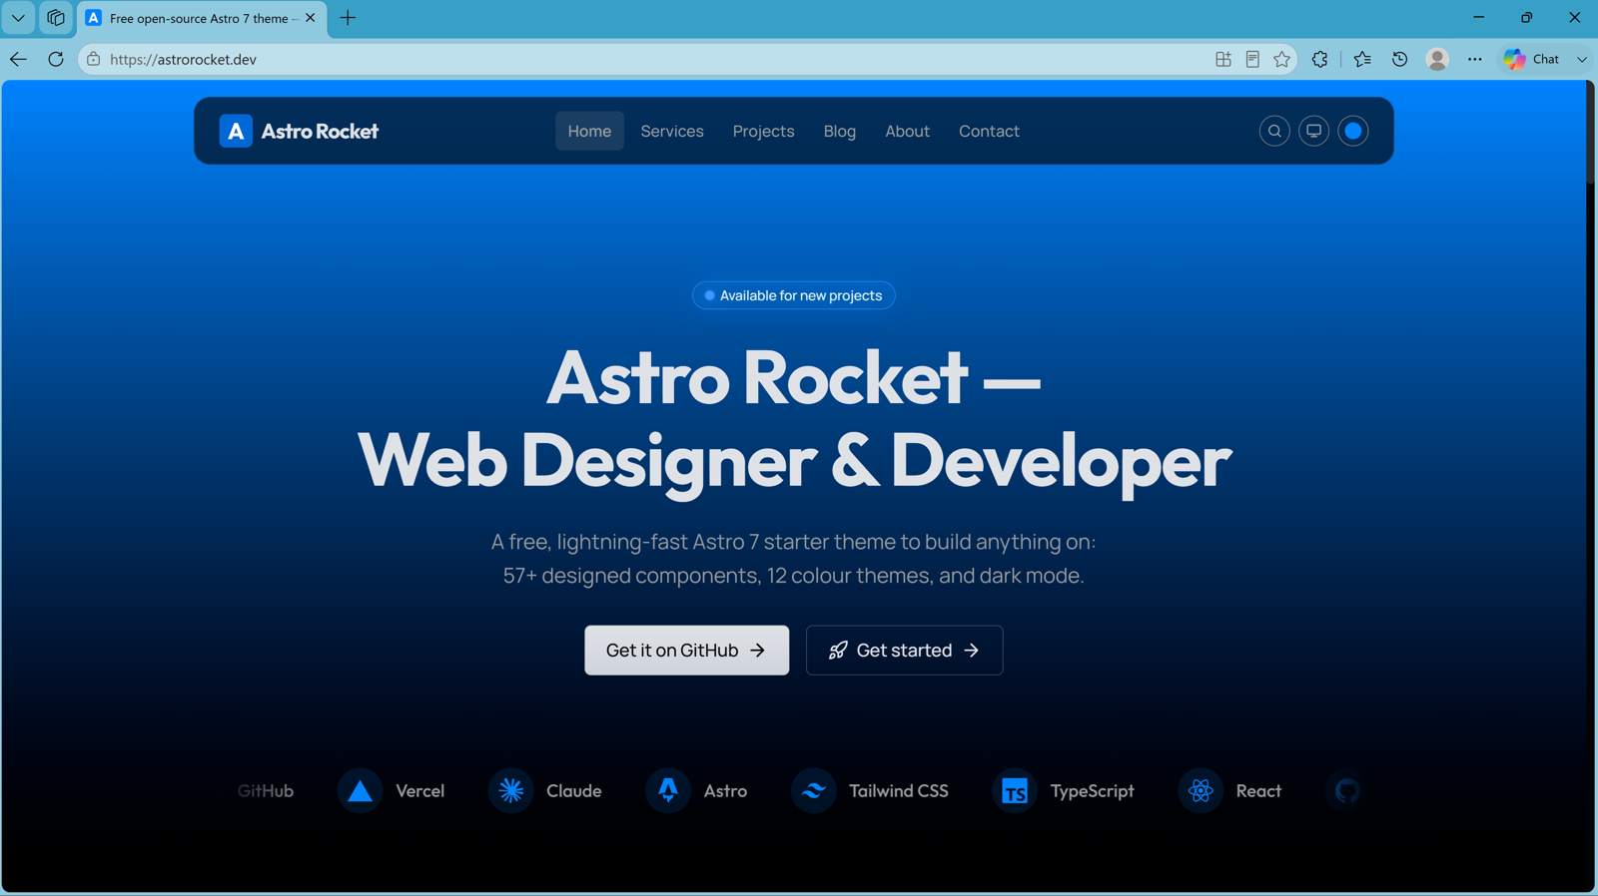Image resolution: width=1598 pixels, height=896 pixels.
Task: Click the page vertical scrollbar thumb
Action: [1590, 132]
